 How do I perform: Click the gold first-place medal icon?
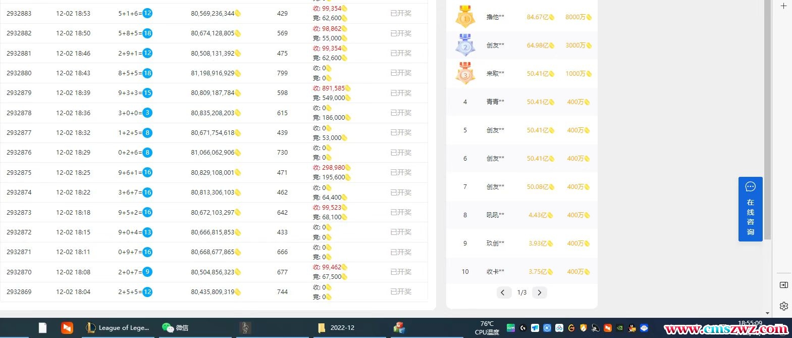coord(465,17)
